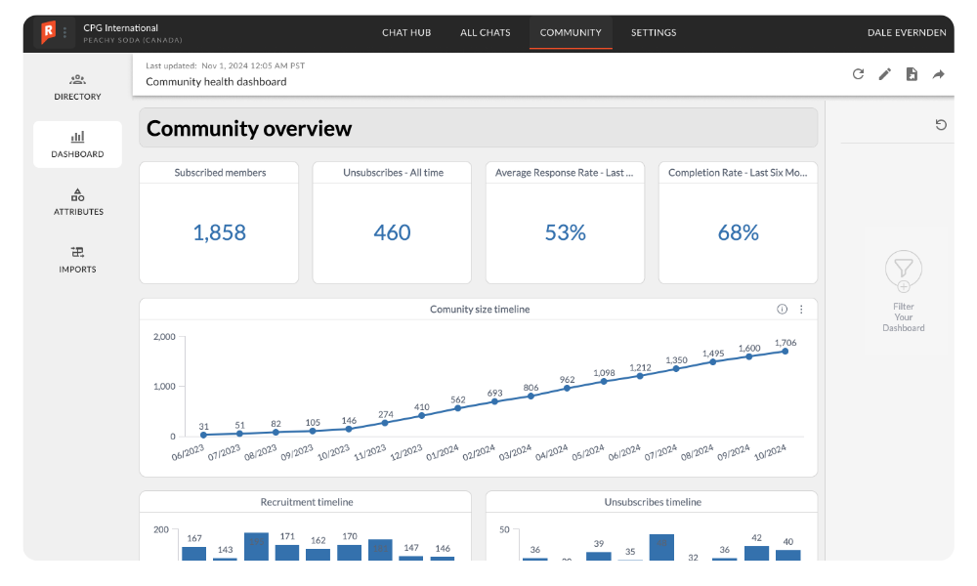The height and width of the screenshot is (586, 977).
Task: Switch to the Chat Hub tab
Action: tap(406, 32)
